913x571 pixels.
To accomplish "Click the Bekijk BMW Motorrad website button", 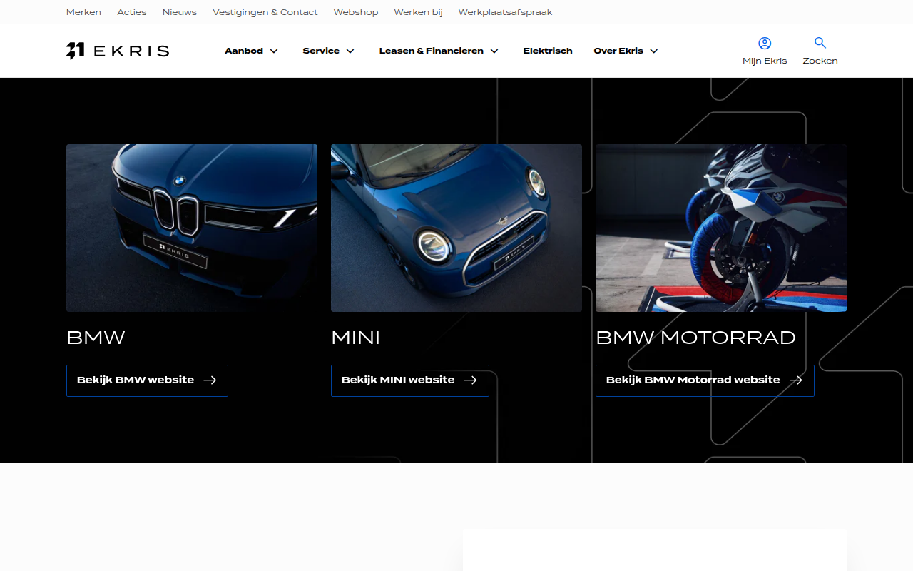I will coord(705,380).
